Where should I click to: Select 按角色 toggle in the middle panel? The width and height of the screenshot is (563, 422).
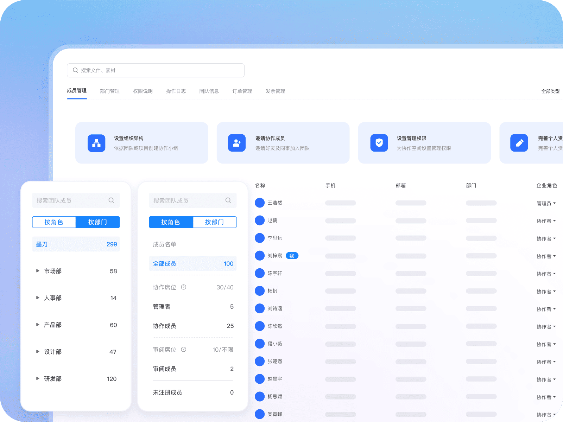(171, 222)
